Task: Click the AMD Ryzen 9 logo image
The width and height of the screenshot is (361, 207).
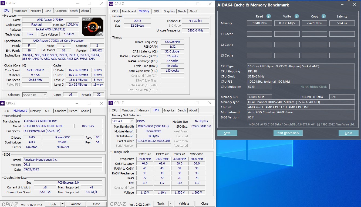Action: click(93, 27)
